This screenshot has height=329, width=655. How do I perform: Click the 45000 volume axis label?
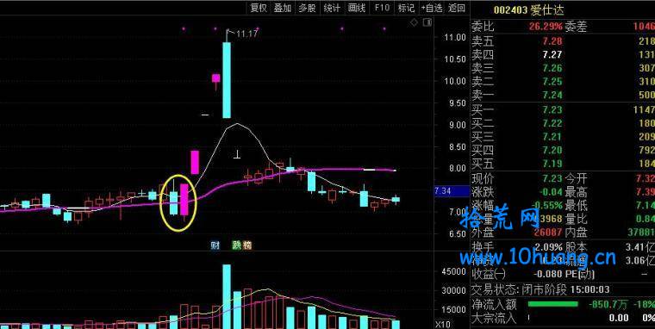(453, 271)
